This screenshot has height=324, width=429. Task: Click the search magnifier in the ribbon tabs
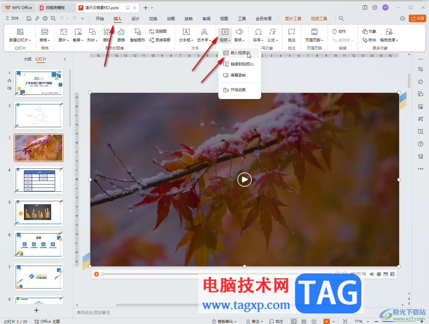[341, 19]
